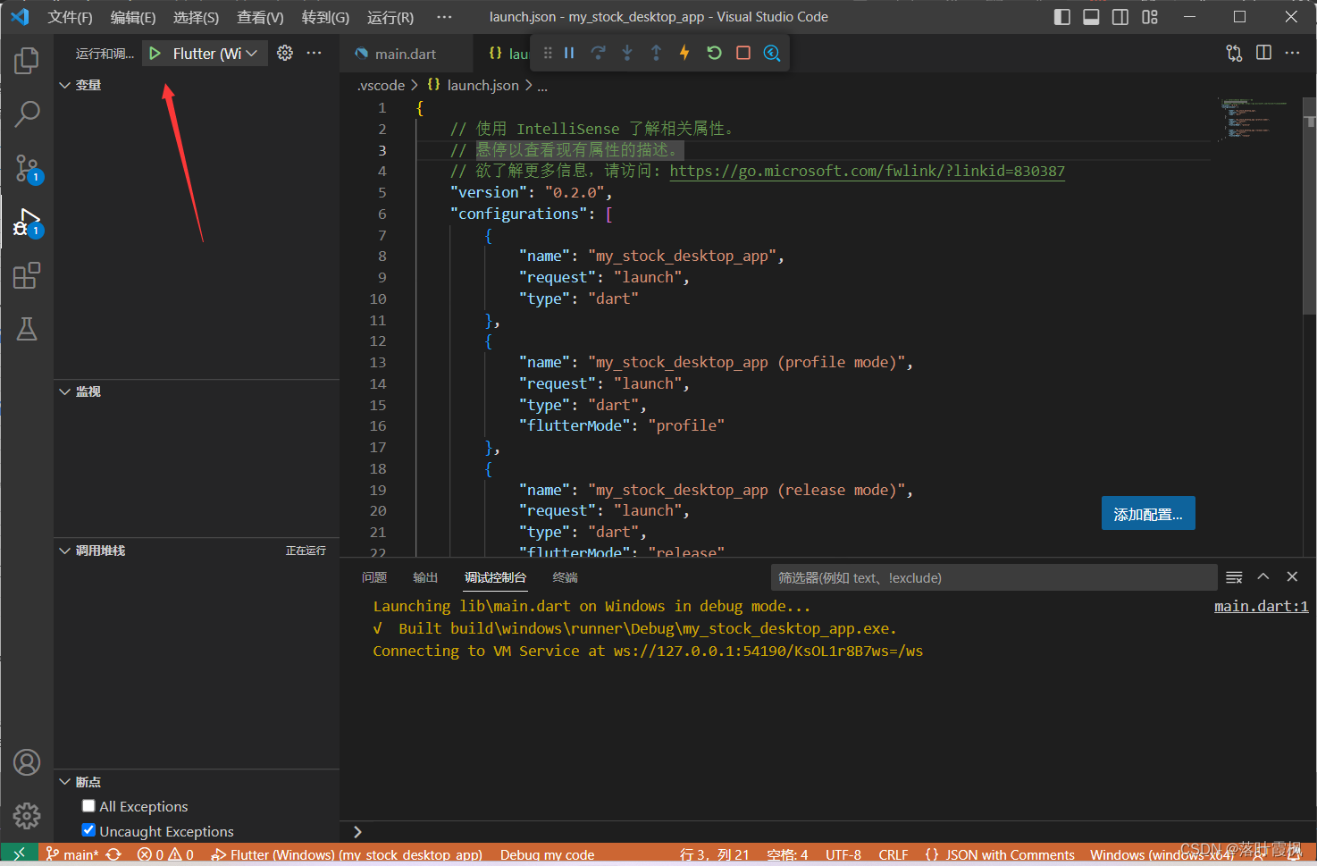Stop the debug session
The width and height of the screenshot is (1317, 866).
click(742, 53)
